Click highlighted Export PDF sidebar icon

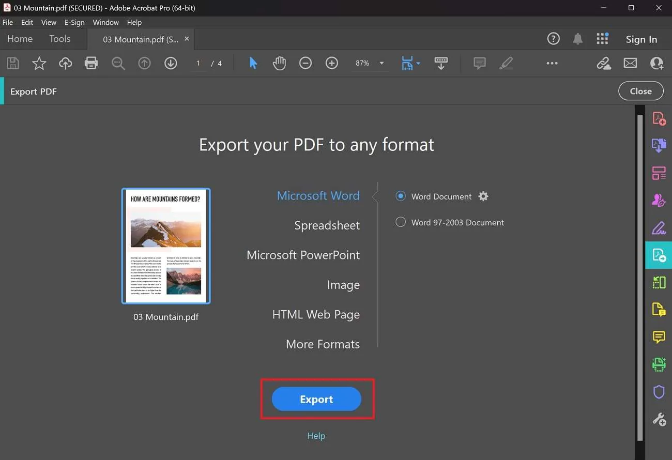[659, 255]
